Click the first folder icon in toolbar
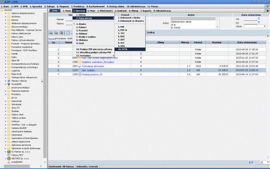 (51, 33)
